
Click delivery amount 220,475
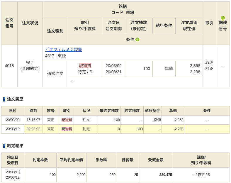click(166, 175)
